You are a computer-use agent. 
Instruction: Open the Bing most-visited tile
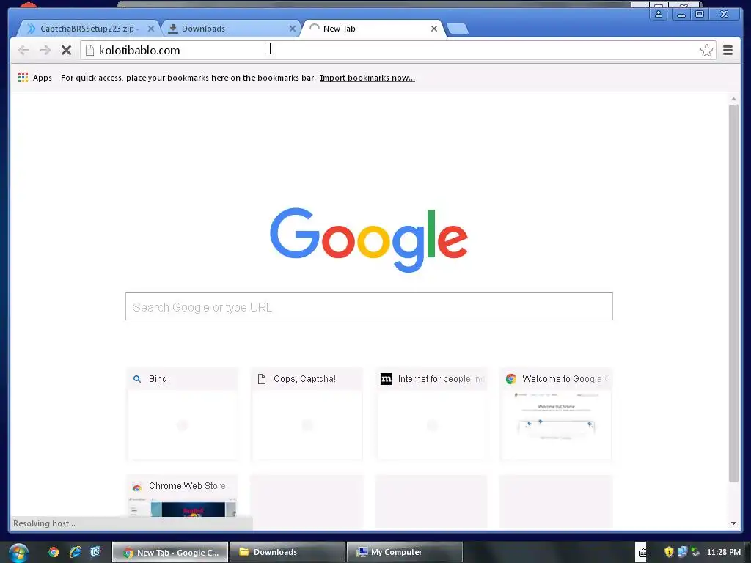(x=183, y=413)
